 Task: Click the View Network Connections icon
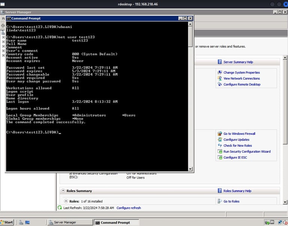coord(220,79)
